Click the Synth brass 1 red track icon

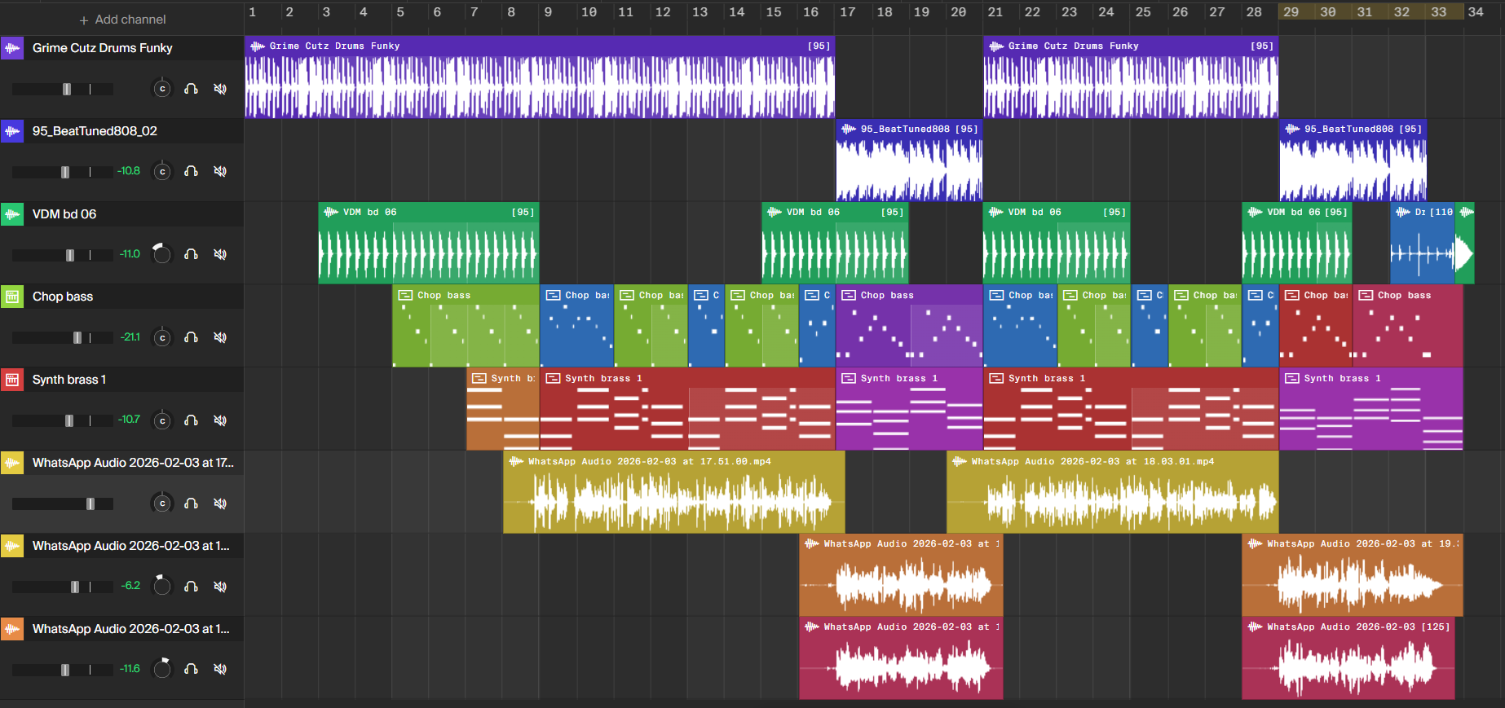pos(12,380)
